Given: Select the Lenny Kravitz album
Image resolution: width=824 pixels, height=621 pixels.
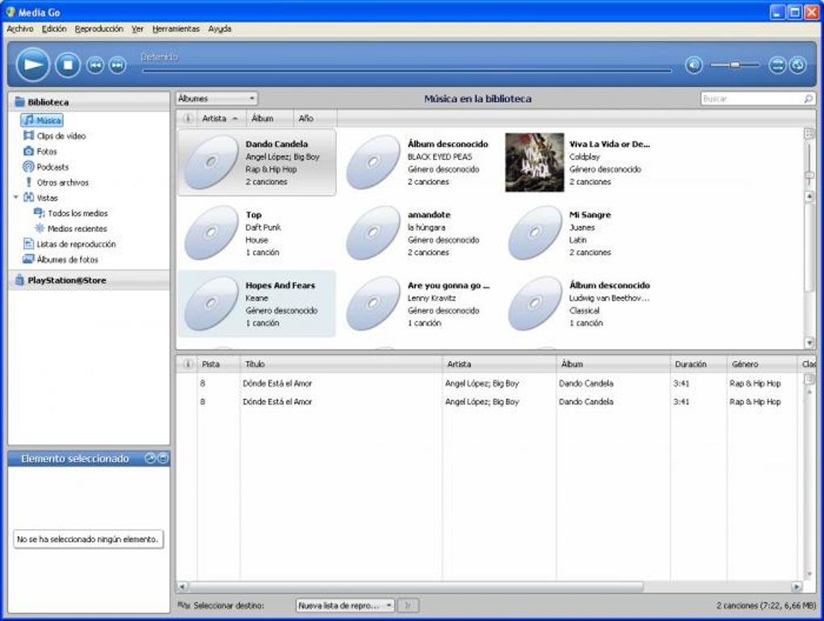Looking at the screenshot, I should point(418,304).
